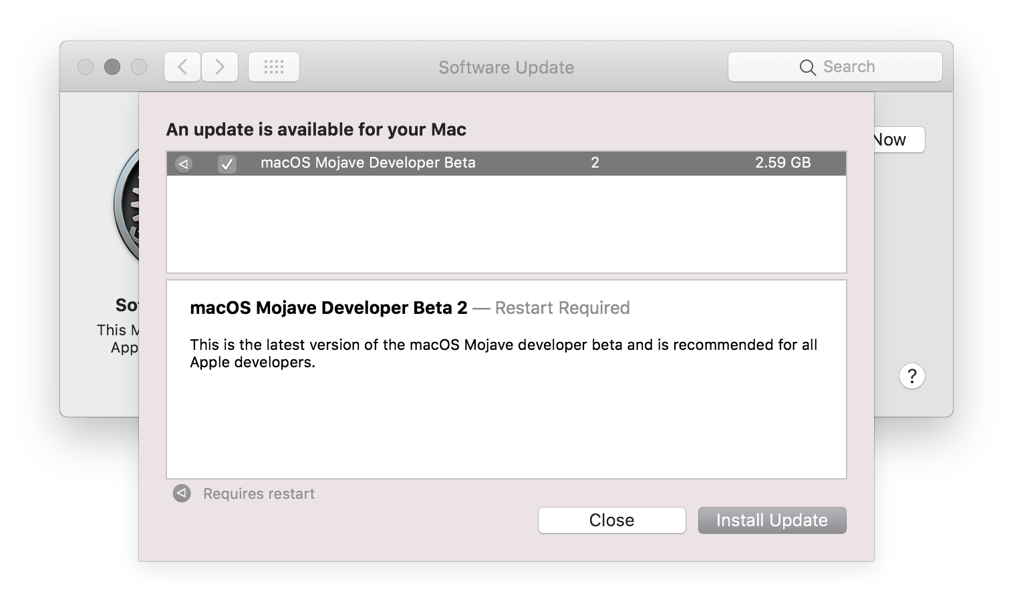Click the window minimize button
Image resolution: width=1013 pixels, height=597 pixels.
(x=112, y=67)
